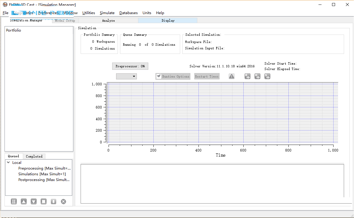The image size is (354, 218).
Task: Click the pause queue icon
Action: 14,201
